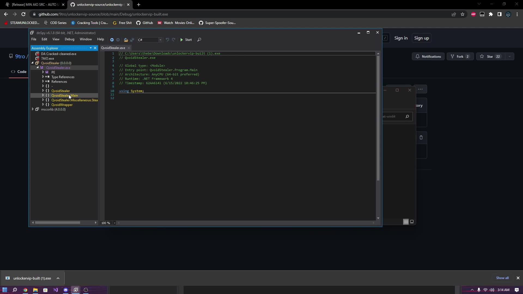
Task: Collapse the QvoidStealer.exe module node
Action: [x=38, y=68]
